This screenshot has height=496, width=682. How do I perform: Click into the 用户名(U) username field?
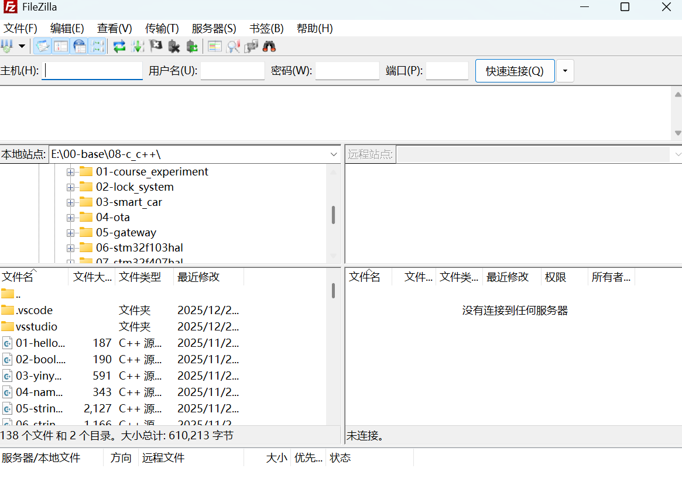[x=232, y=70]
